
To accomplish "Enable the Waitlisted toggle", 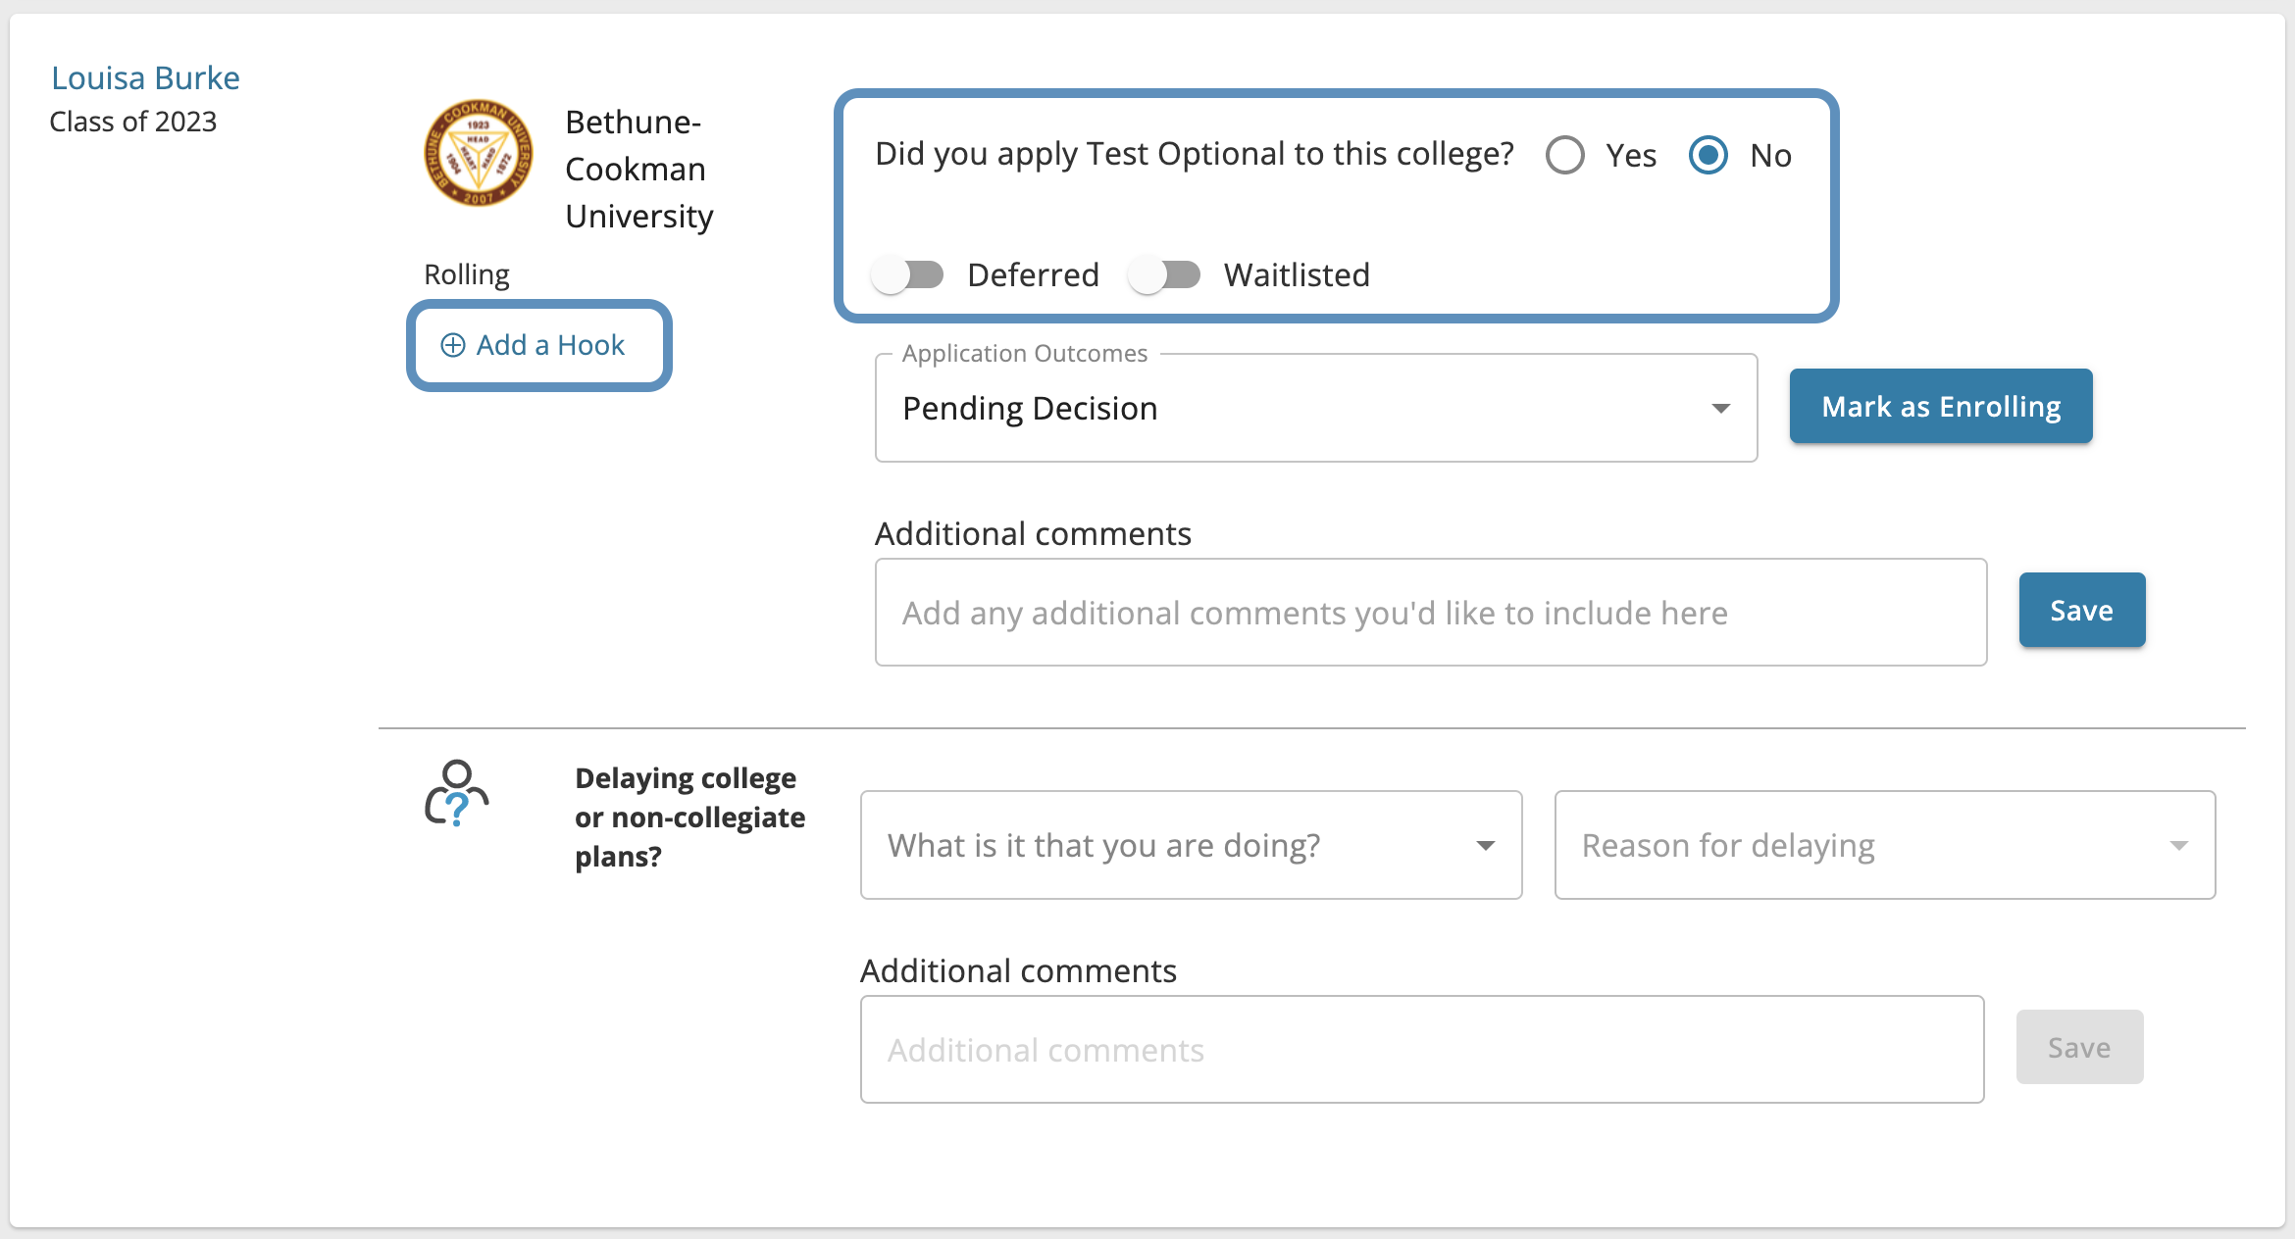I will pyautogui.click(x=1167, y=273).
